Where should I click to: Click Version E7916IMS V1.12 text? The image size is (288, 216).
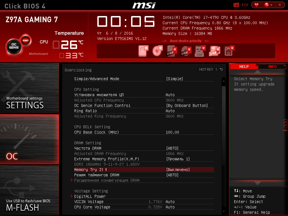tap(122, 39)
